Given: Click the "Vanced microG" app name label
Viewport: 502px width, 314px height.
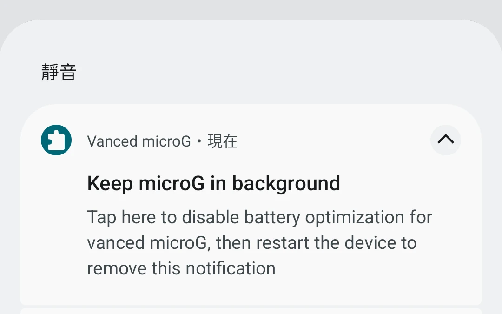Looking at the screenshot, I should [x=139, y=141].
